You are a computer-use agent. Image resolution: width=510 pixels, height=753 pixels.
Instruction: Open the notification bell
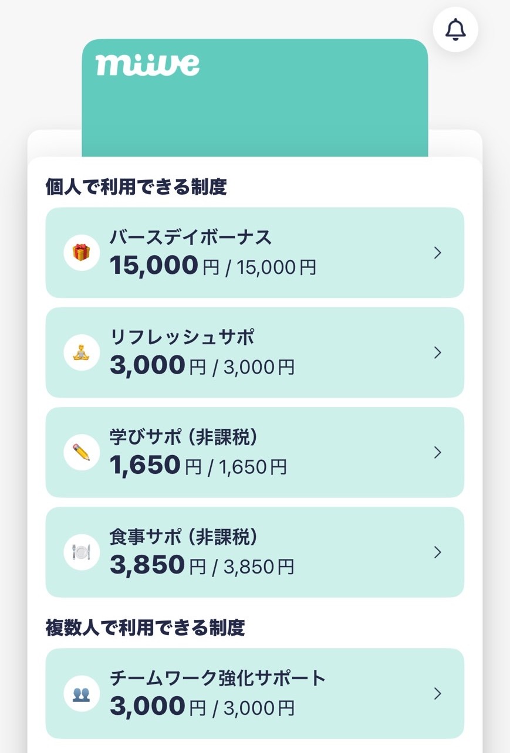455,29
